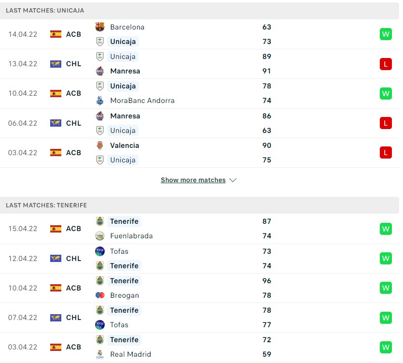Click the Tofas logo in 12.04.22 match

tap(100, 251)
